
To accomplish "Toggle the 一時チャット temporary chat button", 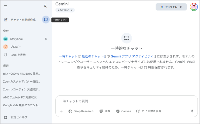I will (x=46, y=19).
